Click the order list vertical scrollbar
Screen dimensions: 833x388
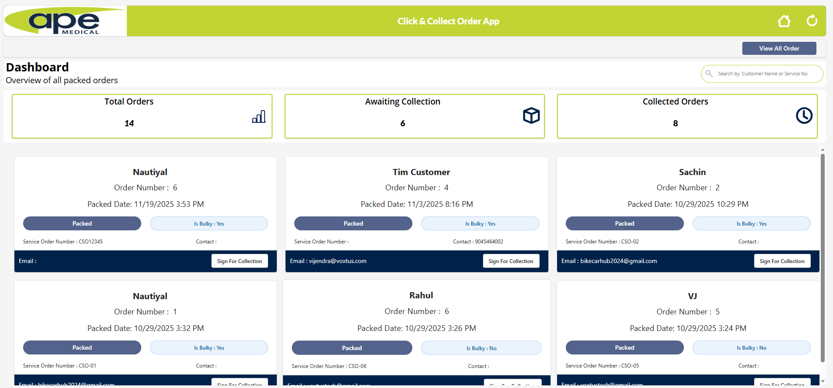(x=823, y=258)
